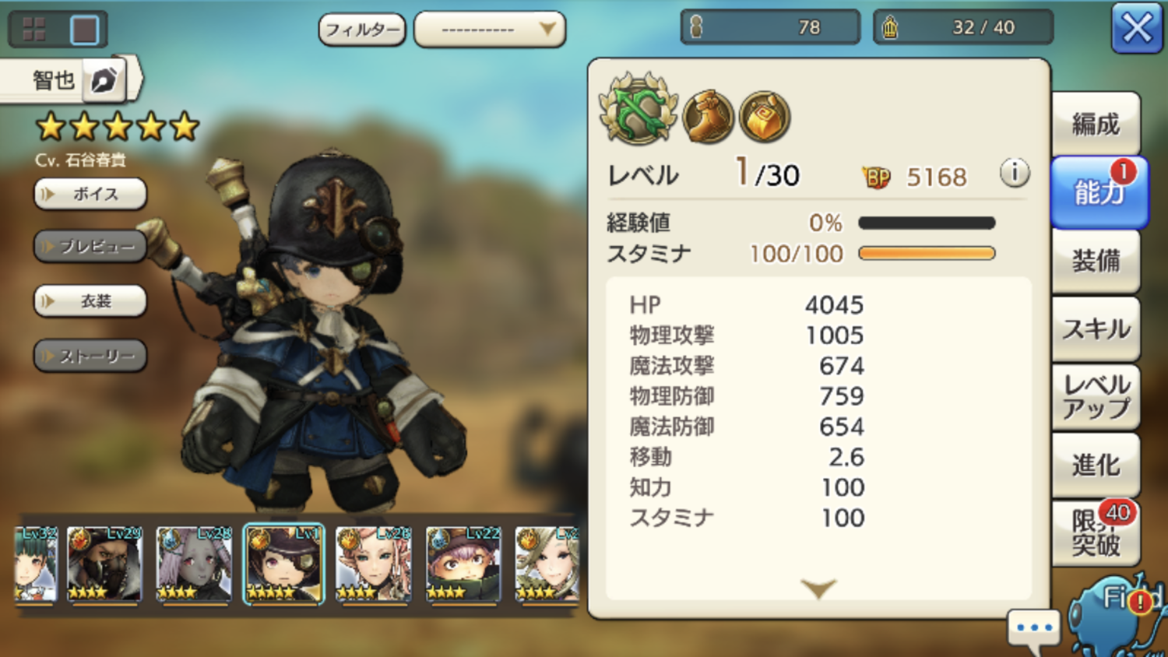Open the 衣装 costume button
The width and height of the screenshot is (1168, 657).
[90, 300]
